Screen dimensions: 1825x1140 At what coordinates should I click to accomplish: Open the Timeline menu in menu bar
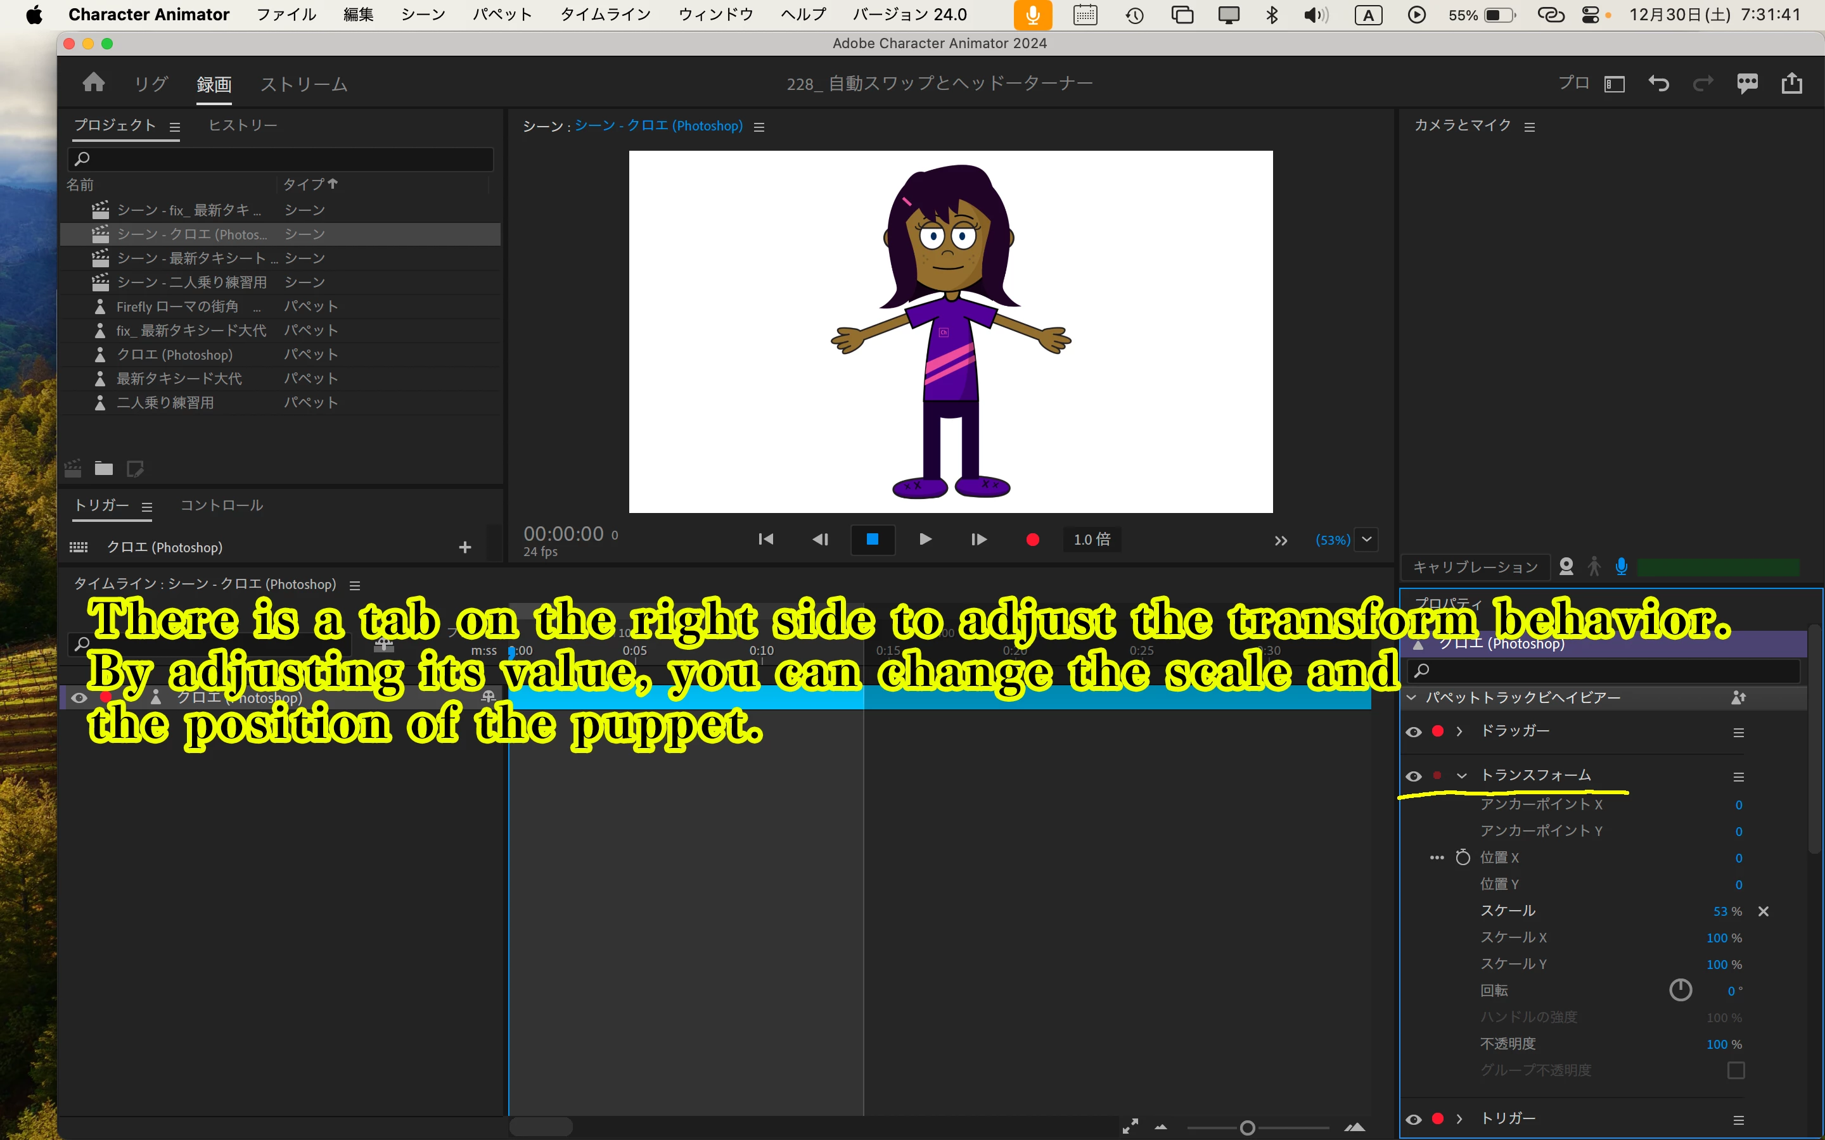[605, 15]
